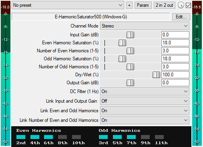Click the E-HarmonicSaturator500 plugin title

[91, 17]
